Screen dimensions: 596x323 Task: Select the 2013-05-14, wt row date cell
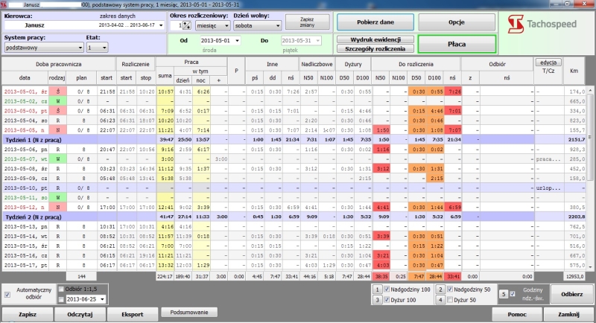[25, 236]
